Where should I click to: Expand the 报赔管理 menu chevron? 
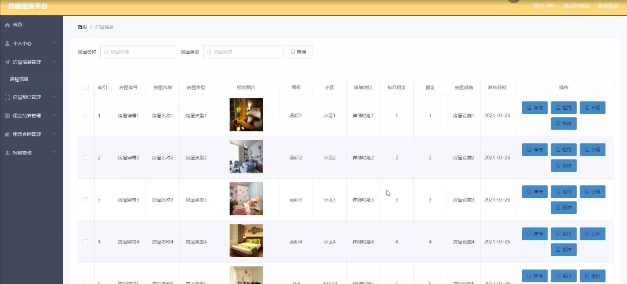54,152
